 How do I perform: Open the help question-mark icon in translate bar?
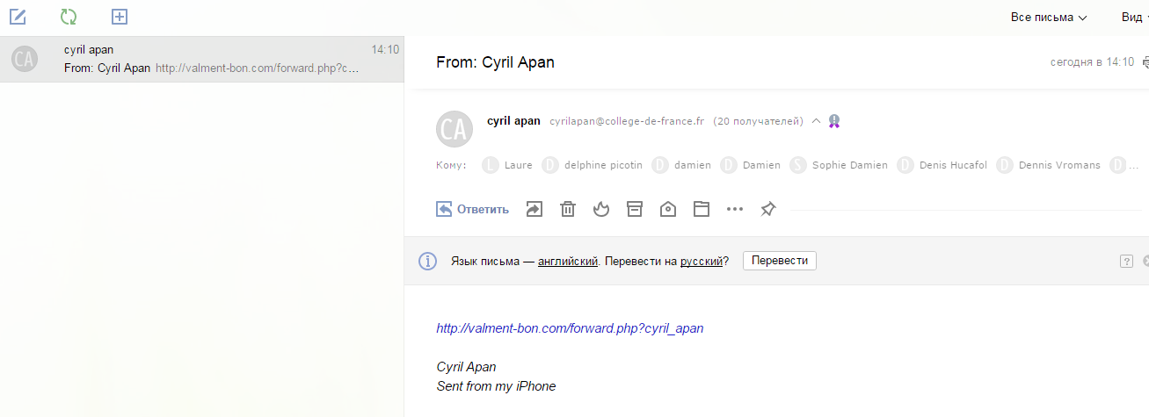click(x=1126, y=261)
